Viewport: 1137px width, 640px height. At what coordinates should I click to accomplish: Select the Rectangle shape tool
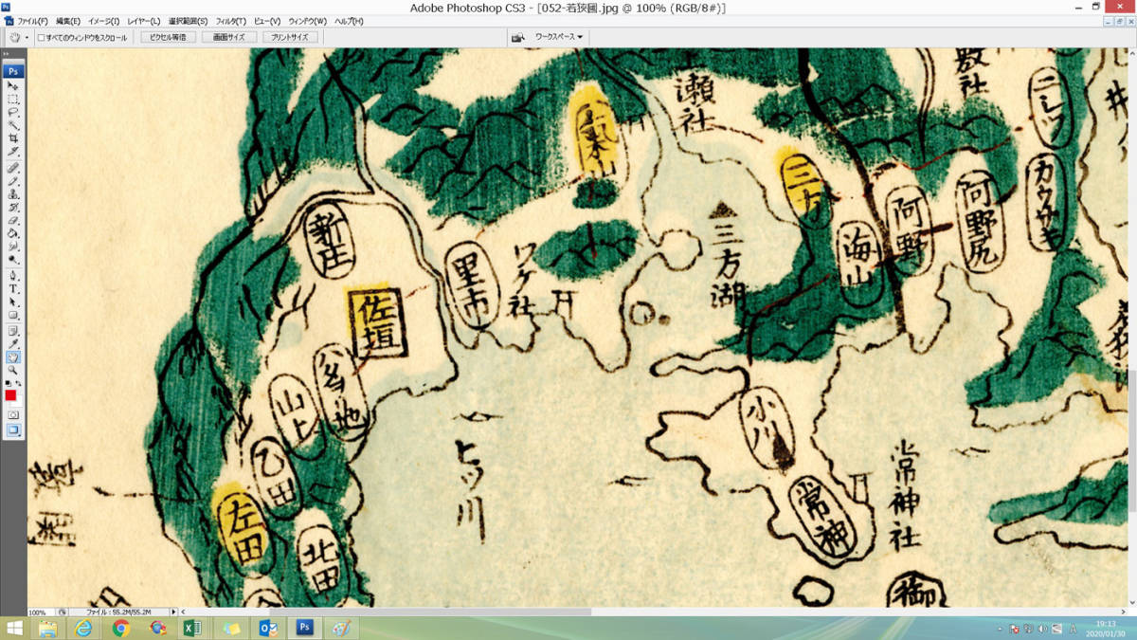(x=13, y=315)
